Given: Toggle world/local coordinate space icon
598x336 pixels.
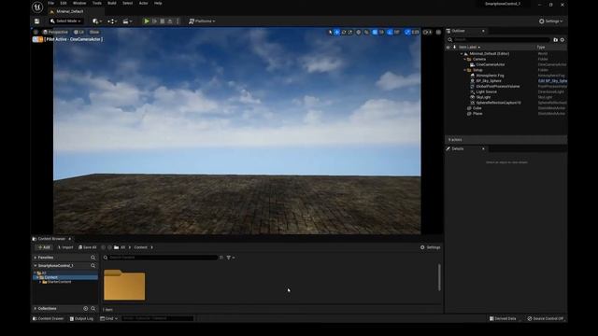Looking at the screenshot, I should [359, 33].
